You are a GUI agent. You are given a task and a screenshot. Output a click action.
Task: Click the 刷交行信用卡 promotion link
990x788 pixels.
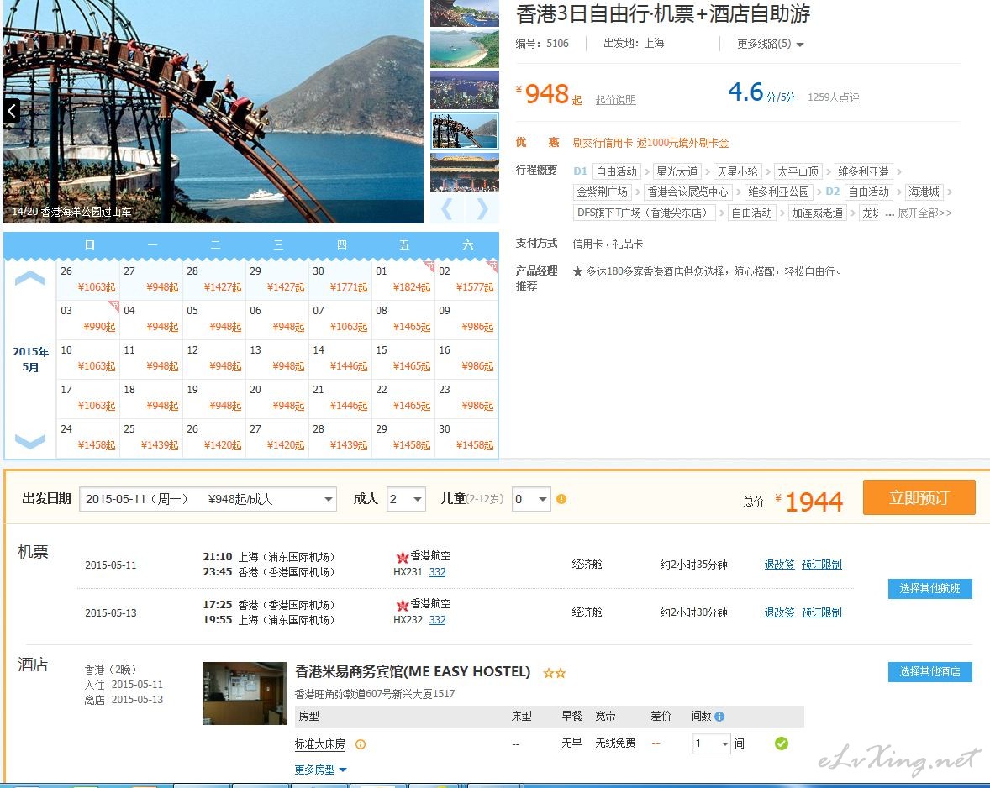[x=650, y=143]
